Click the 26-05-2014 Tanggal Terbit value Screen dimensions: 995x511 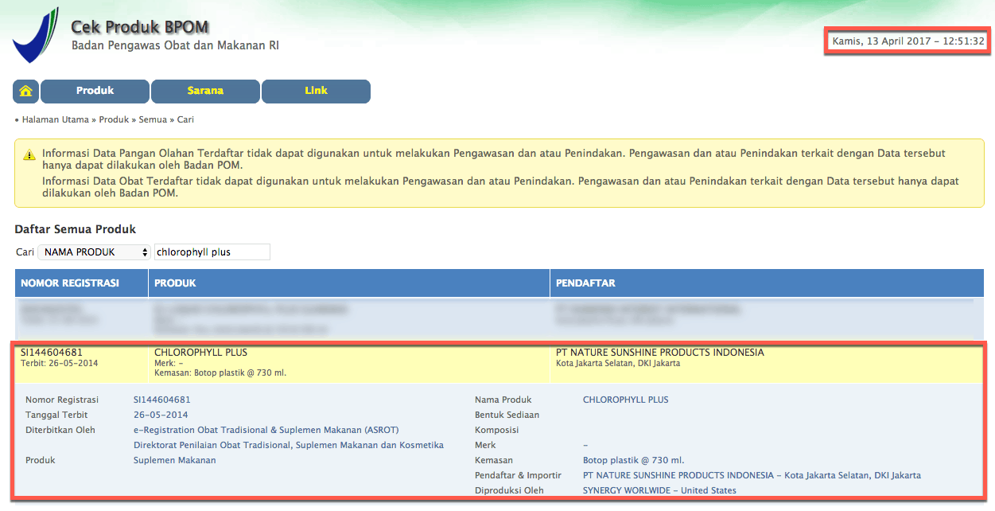point(161,415)
